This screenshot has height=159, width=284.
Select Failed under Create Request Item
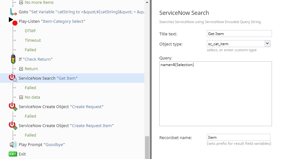point(30,135)
